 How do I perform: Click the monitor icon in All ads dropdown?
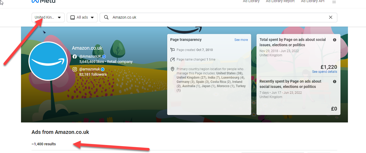coord(73,18)
